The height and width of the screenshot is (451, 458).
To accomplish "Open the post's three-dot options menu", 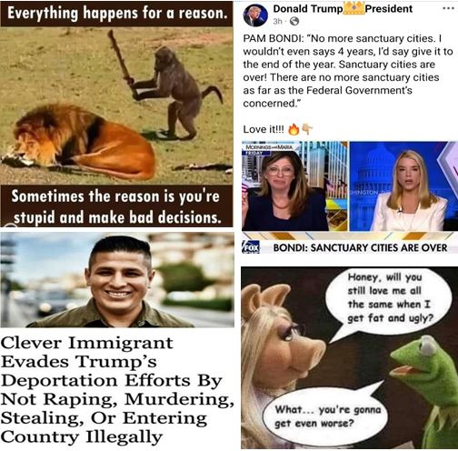I will [x=448, y=8].
